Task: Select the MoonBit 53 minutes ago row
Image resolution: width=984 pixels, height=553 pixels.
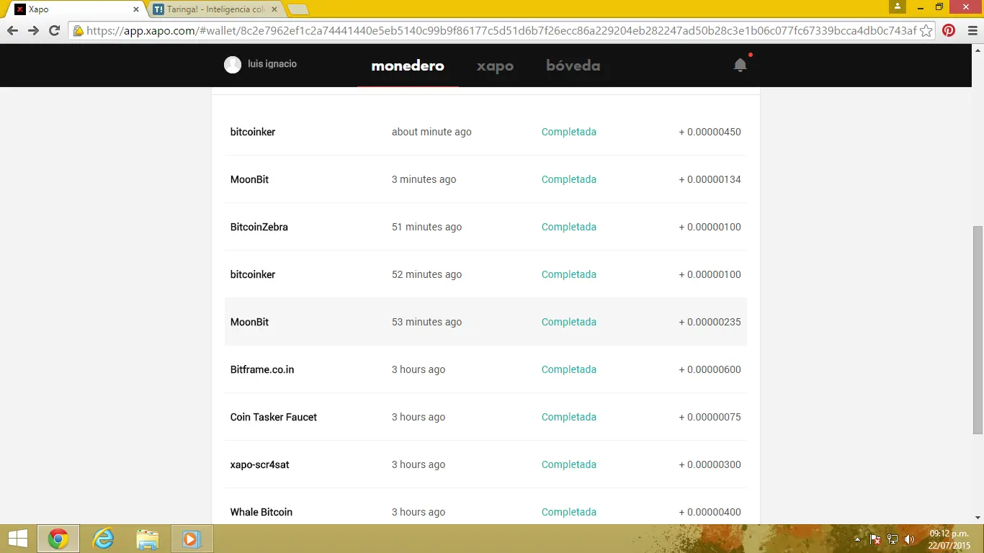Action: 486,322
